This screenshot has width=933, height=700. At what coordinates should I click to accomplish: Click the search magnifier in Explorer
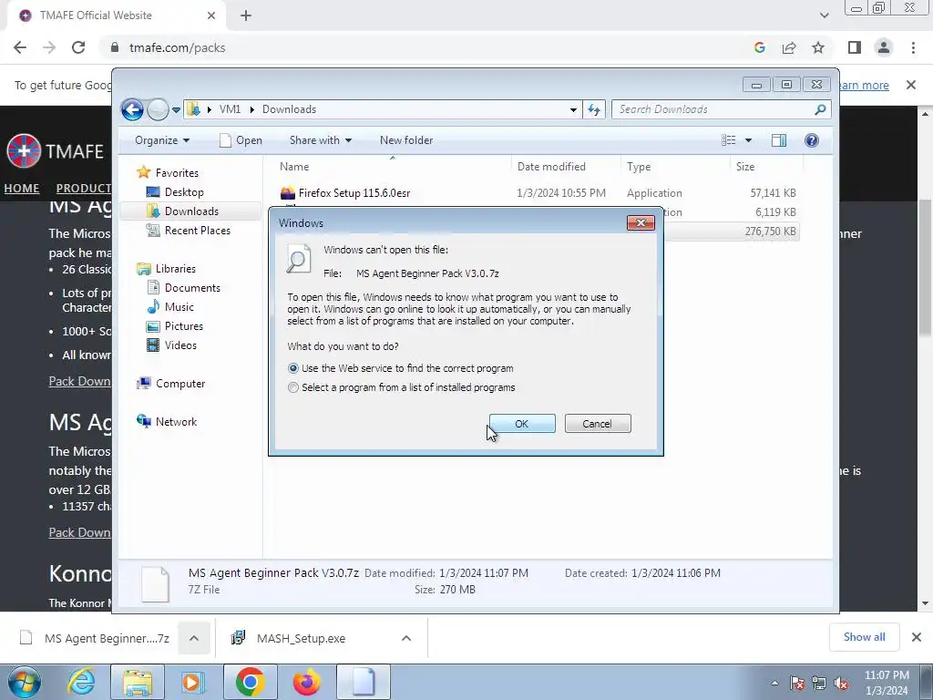click(x=821, y=109)
